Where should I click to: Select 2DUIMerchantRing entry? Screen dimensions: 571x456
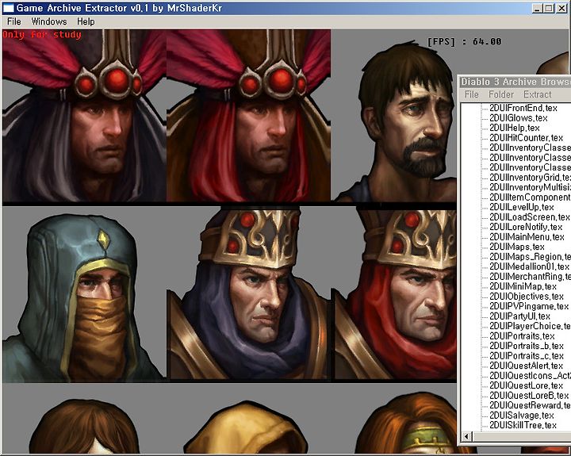pos(530,277)
